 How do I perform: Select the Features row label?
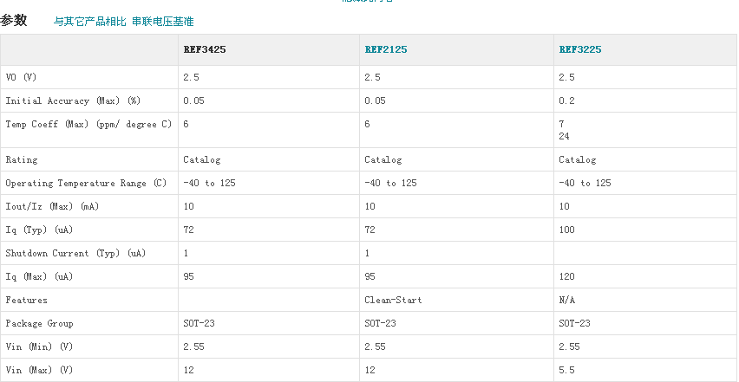click(x=27, y=300)
